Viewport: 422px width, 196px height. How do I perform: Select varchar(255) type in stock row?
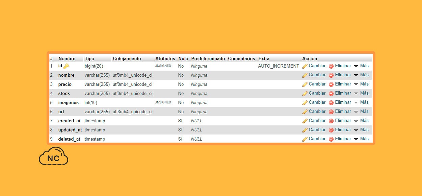(97, 94)
